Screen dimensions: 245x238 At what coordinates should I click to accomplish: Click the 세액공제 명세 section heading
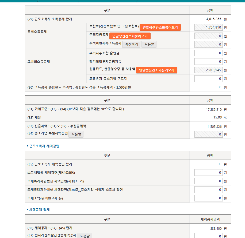pos(39,210)
